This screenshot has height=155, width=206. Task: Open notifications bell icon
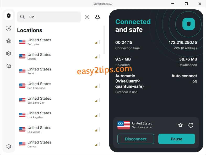97,17
